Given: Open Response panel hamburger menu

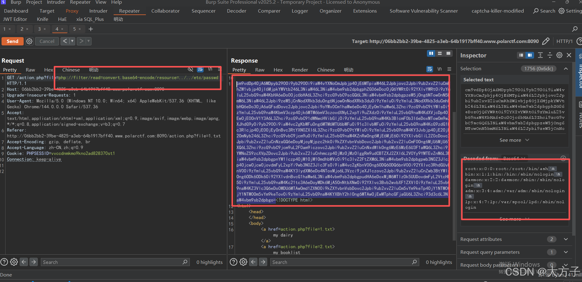Looking at the screenshot, I should tap(449, 69).
